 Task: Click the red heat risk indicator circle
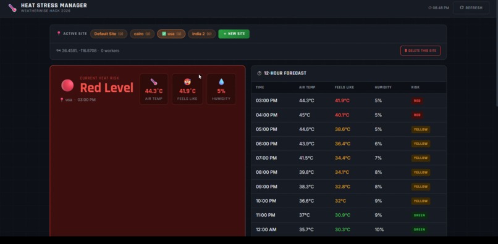click(67, 86)
